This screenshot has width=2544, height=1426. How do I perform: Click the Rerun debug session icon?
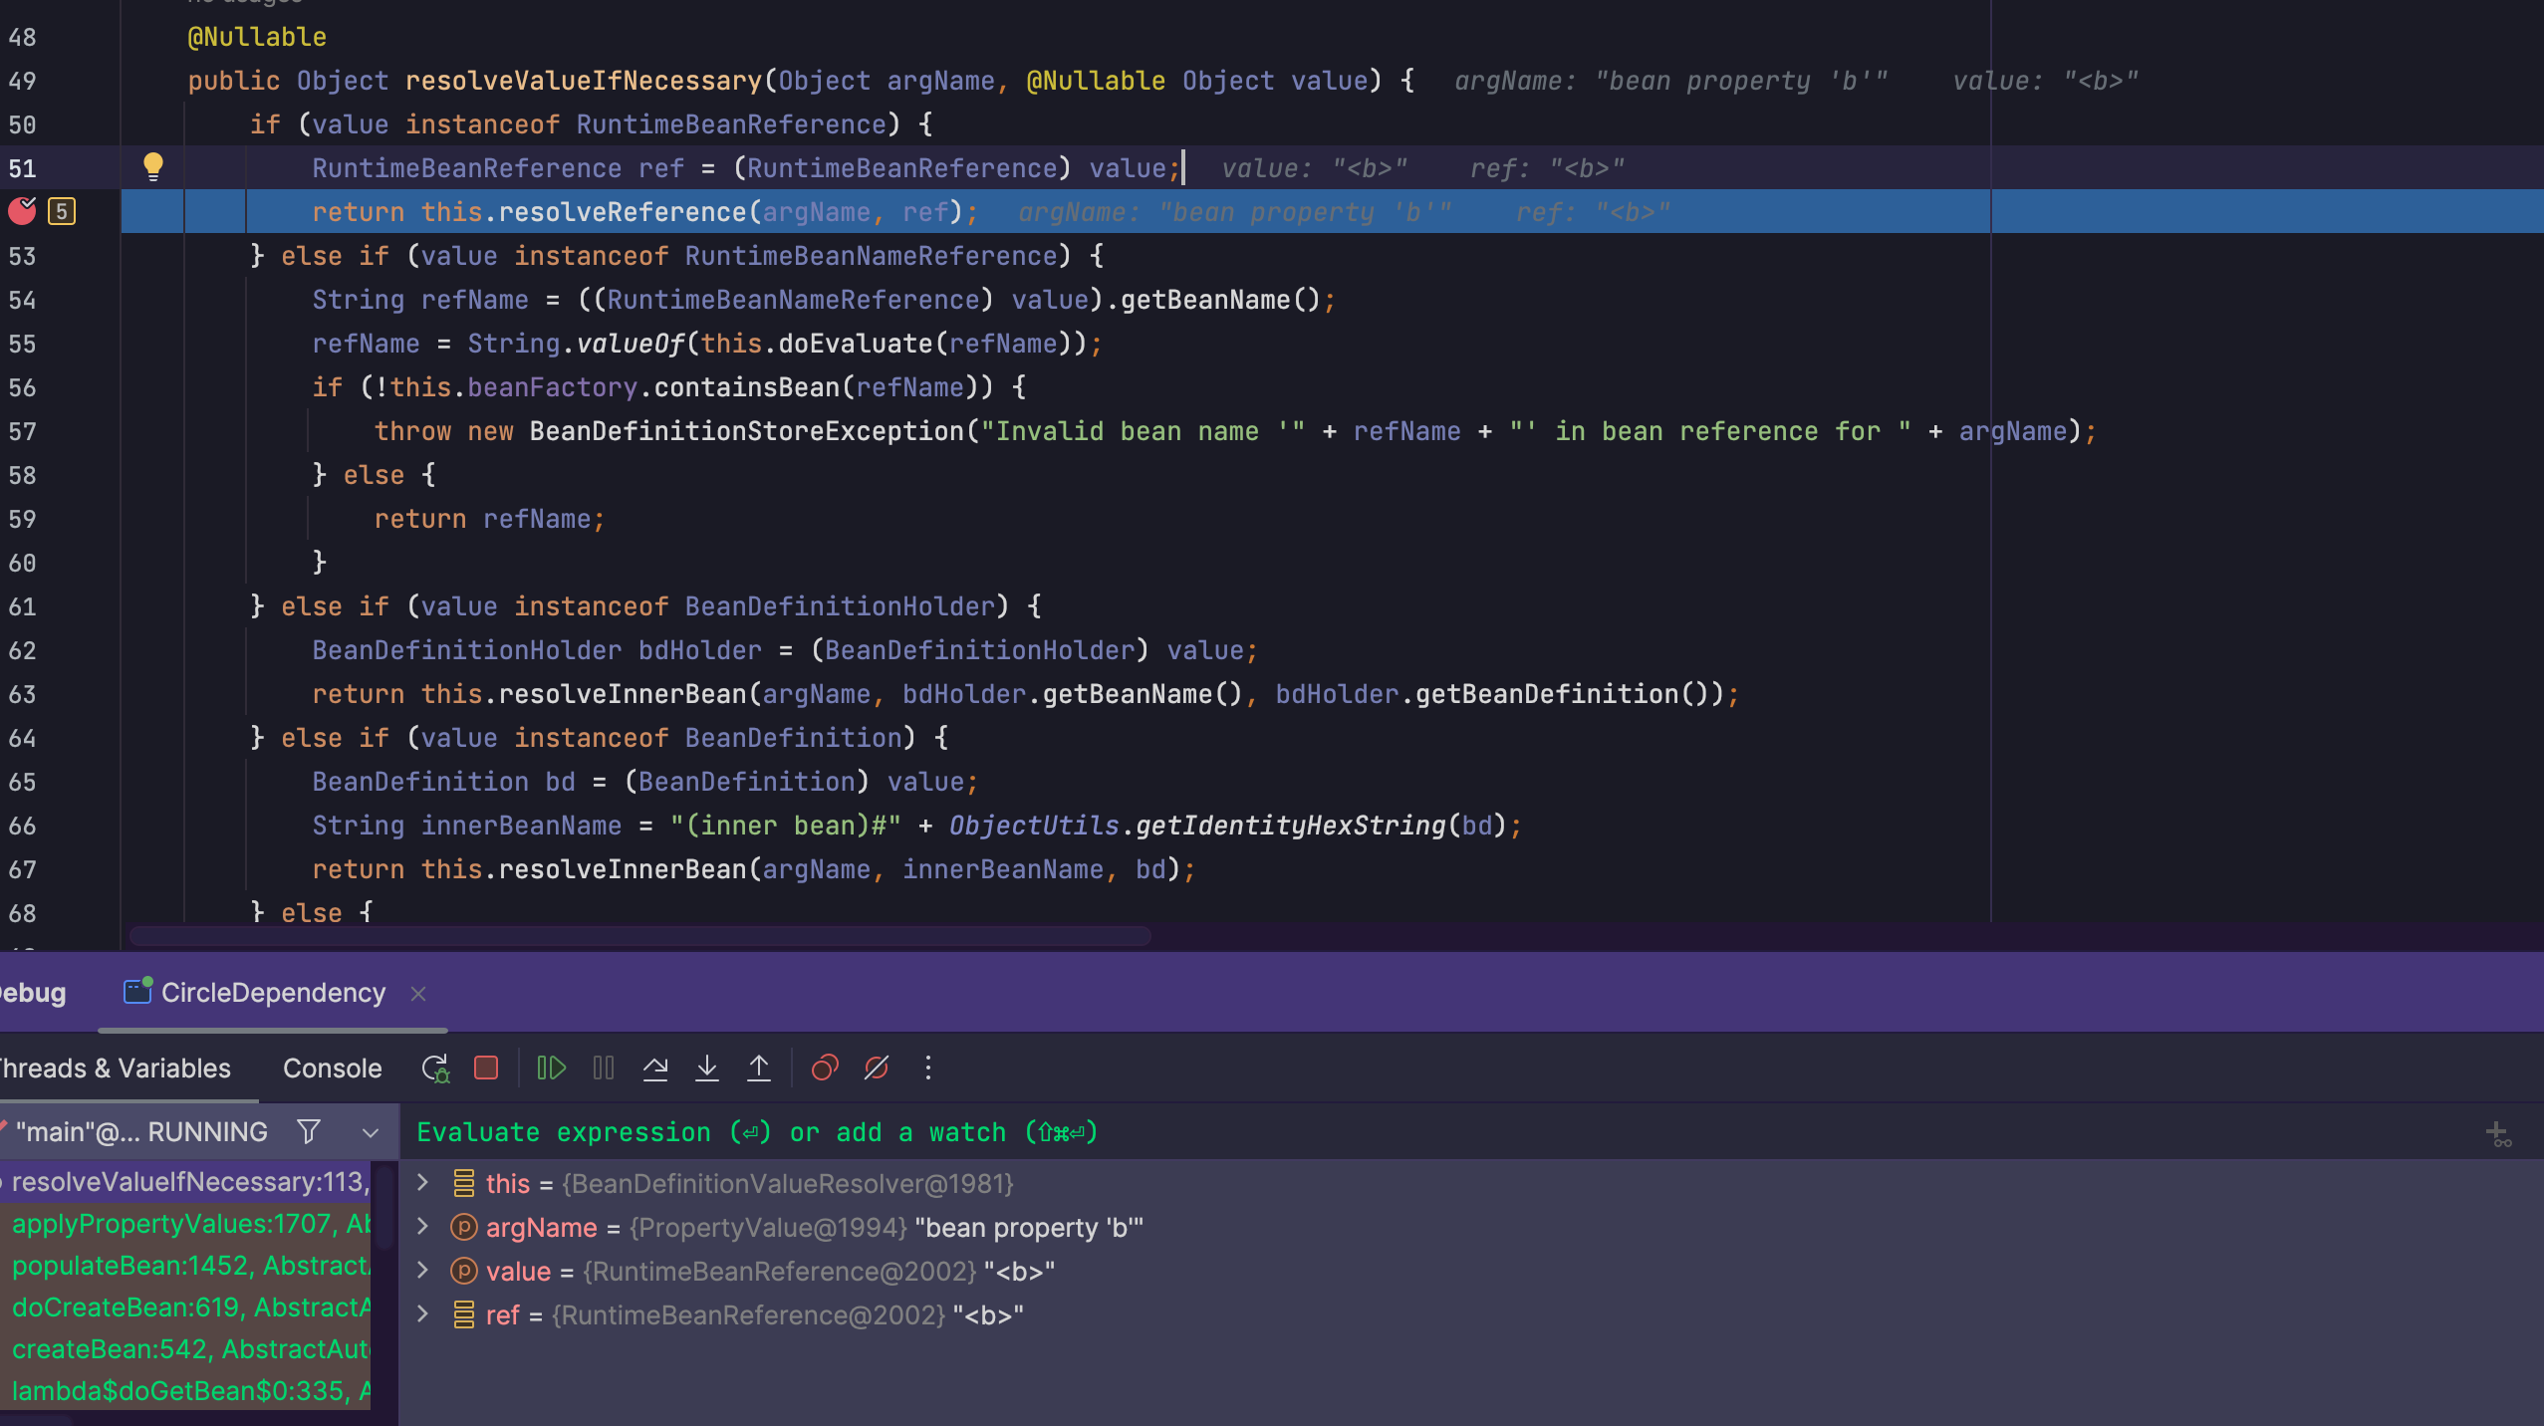coord(435,1069)
